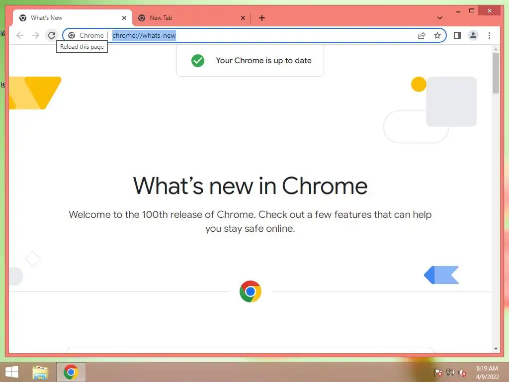509x382 pixels.
Task: Switch to the What's New tab
Action: point(73,18)
